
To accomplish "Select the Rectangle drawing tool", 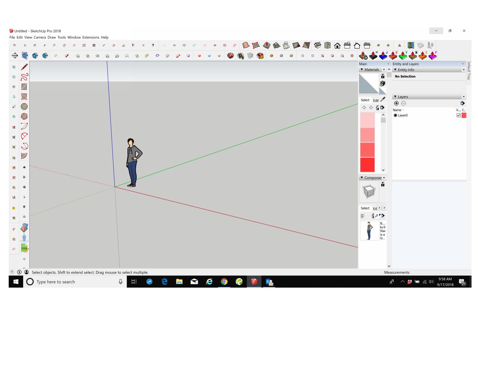I will pos(24,87).
